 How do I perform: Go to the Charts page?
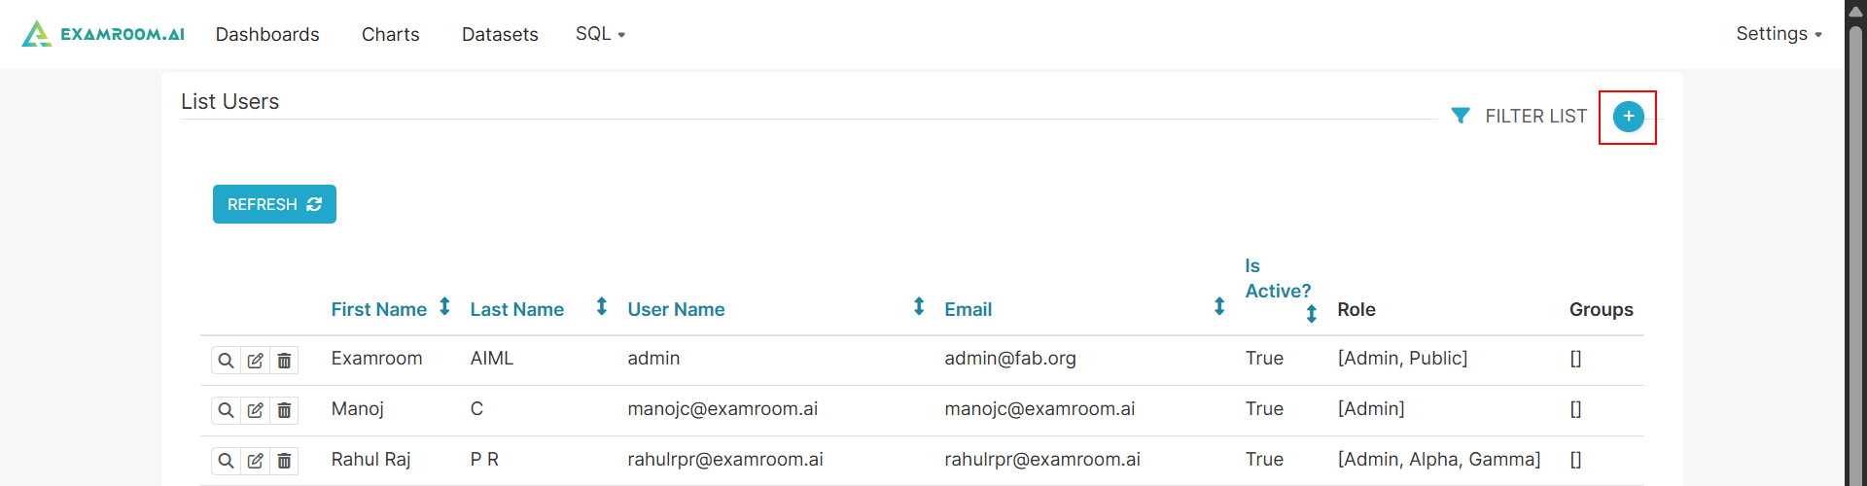pyautogui.click(x=391, y=34)
